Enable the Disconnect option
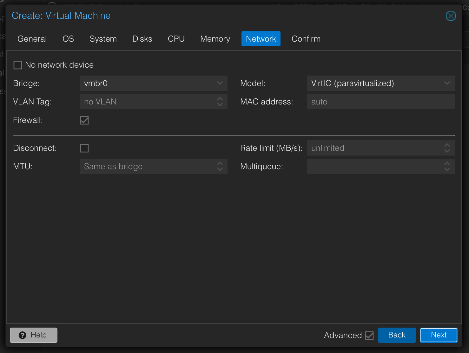The image size is (469, 353). pos(84,148)
